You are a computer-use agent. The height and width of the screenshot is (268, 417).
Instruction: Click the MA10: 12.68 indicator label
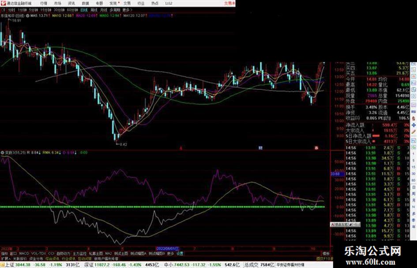[x=62, y=16]
